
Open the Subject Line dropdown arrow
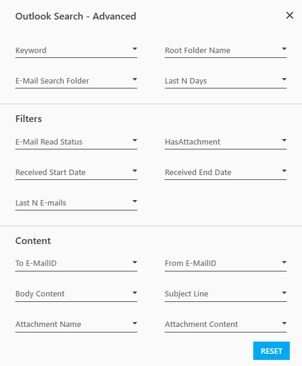(284, 293)
